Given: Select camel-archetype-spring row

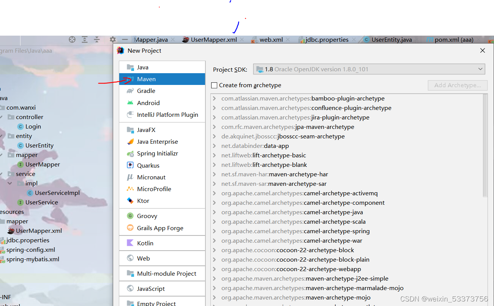Looking at the screenshot, I should [347, 231].
